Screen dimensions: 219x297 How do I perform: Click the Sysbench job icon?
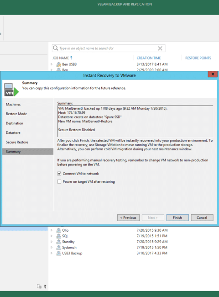click(59, 247)
